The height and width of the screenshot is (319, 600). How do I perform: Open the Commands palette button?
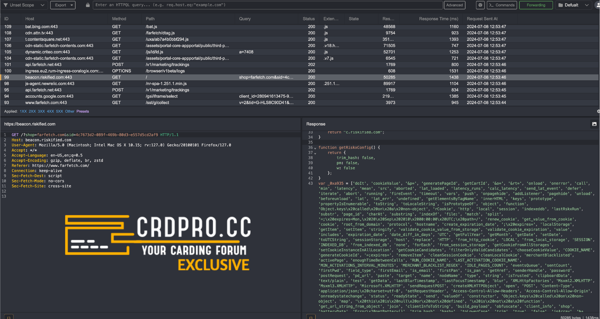click(x=502, y=5)
